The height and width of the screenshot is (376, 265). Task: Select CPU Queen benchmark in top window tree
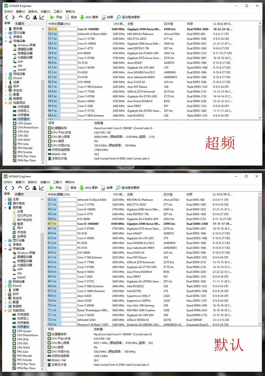[24, 123]
